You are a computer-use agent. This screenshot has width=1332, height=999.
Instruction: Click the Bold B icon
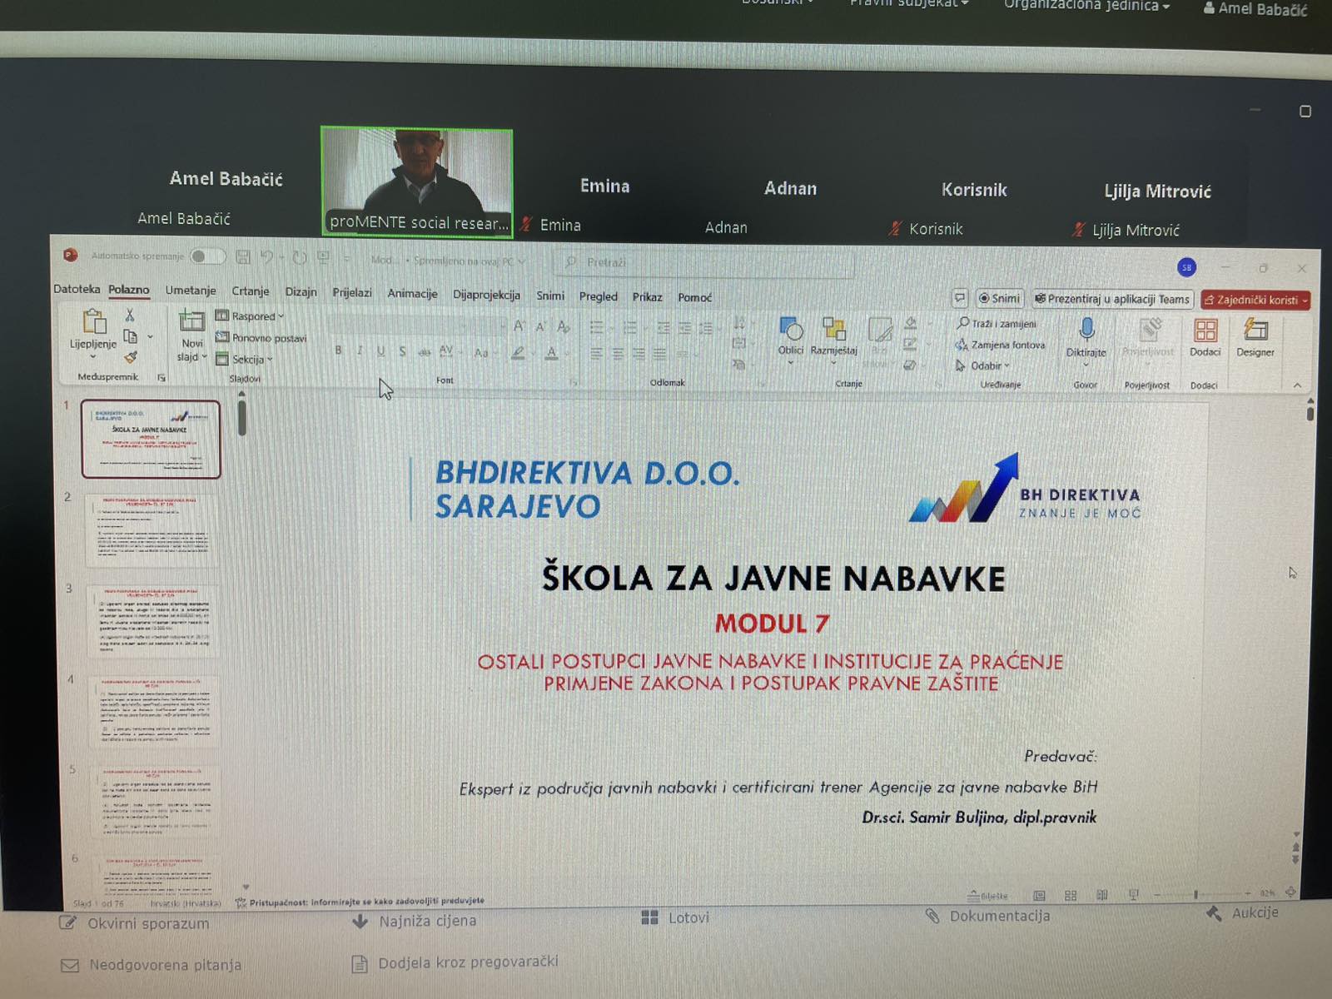coord(338,350)
